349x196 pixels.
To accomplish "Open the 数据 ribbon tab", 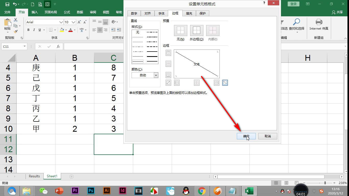I will tap(79, 12).
